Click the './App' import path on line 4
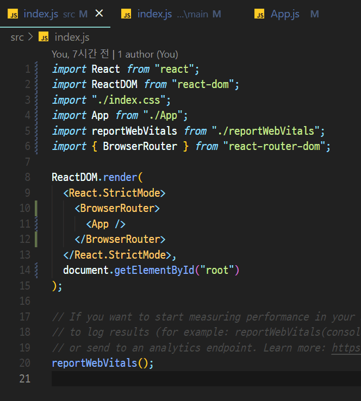Screen dimensions: 361x401 point(163,115)
